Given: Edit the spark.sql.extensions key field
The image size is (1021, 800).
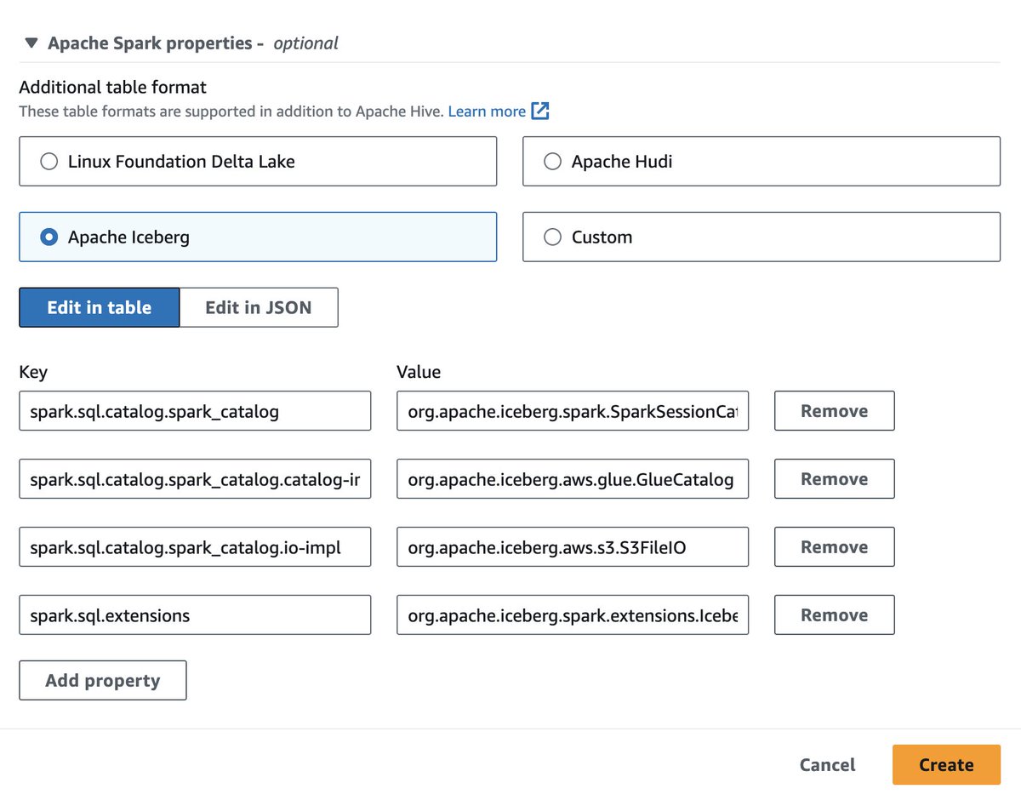Looking at the screenshot, I should coord(195,615).
